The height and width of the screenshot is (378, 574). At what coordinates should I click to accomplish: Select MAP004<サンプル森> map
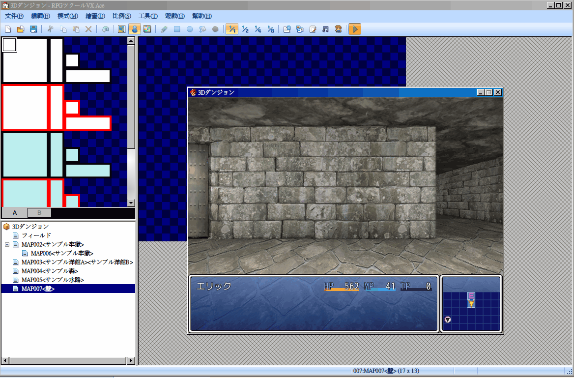[x=50, y=271]
